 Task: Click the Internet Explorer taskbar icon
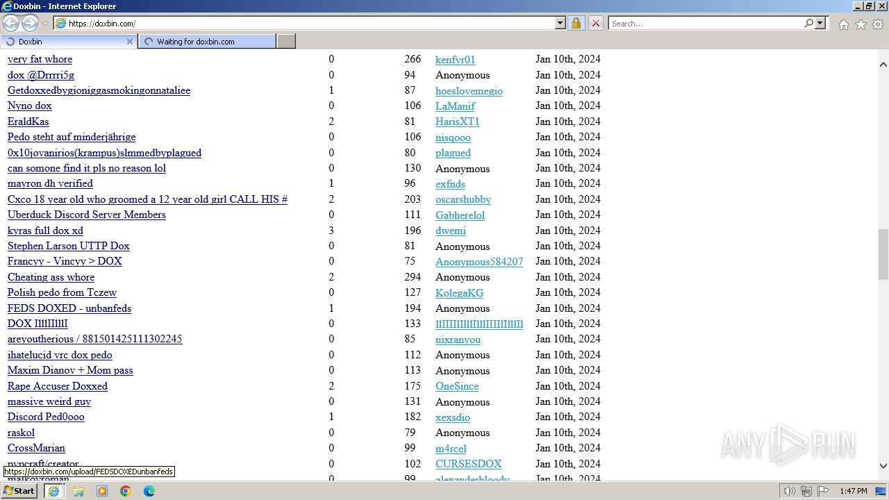(x=53, y=491)
